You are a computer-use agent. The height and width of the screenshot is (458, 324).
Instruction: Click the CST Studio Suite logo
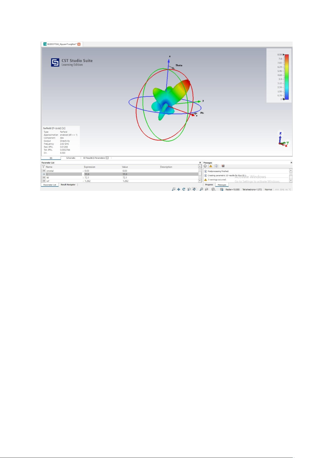pyautogui.click(x=55, y=63)
